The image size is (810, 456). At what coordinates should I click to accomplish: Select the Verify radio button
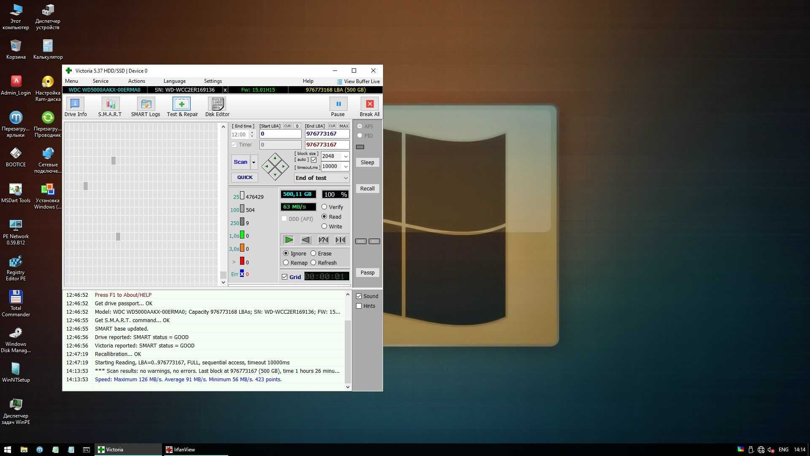coord(332,207)
